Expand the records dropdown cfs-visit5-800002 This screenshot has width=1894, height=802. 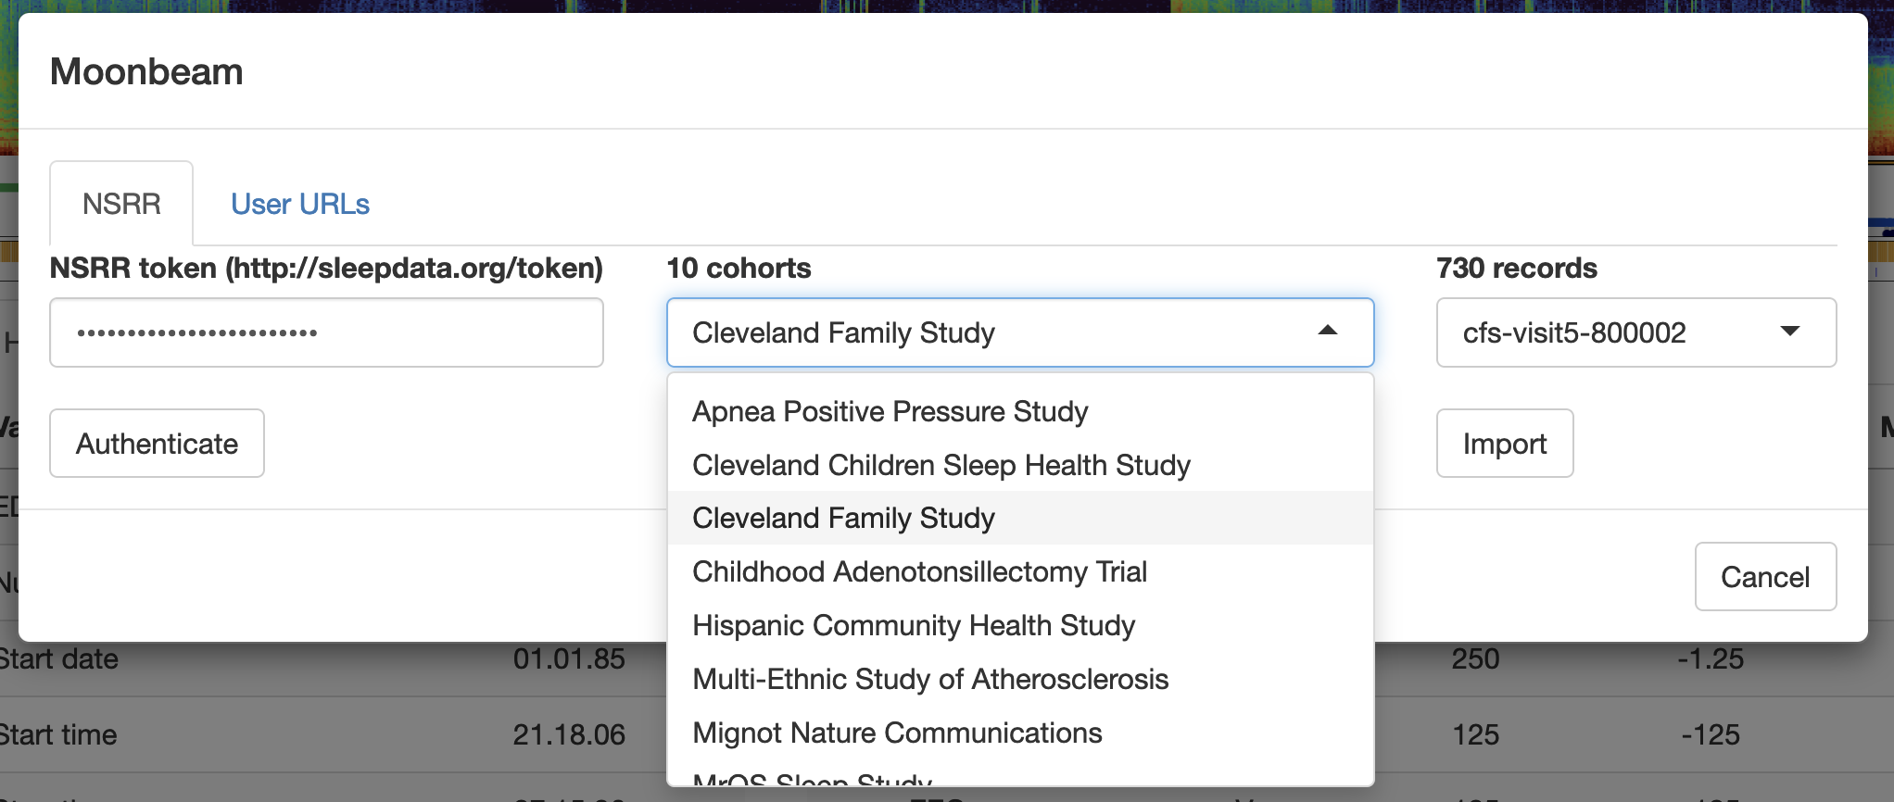tap(1635, 332)
